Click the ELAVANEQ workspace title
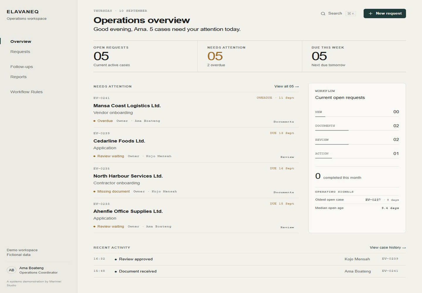 click(x=23, y=12)
